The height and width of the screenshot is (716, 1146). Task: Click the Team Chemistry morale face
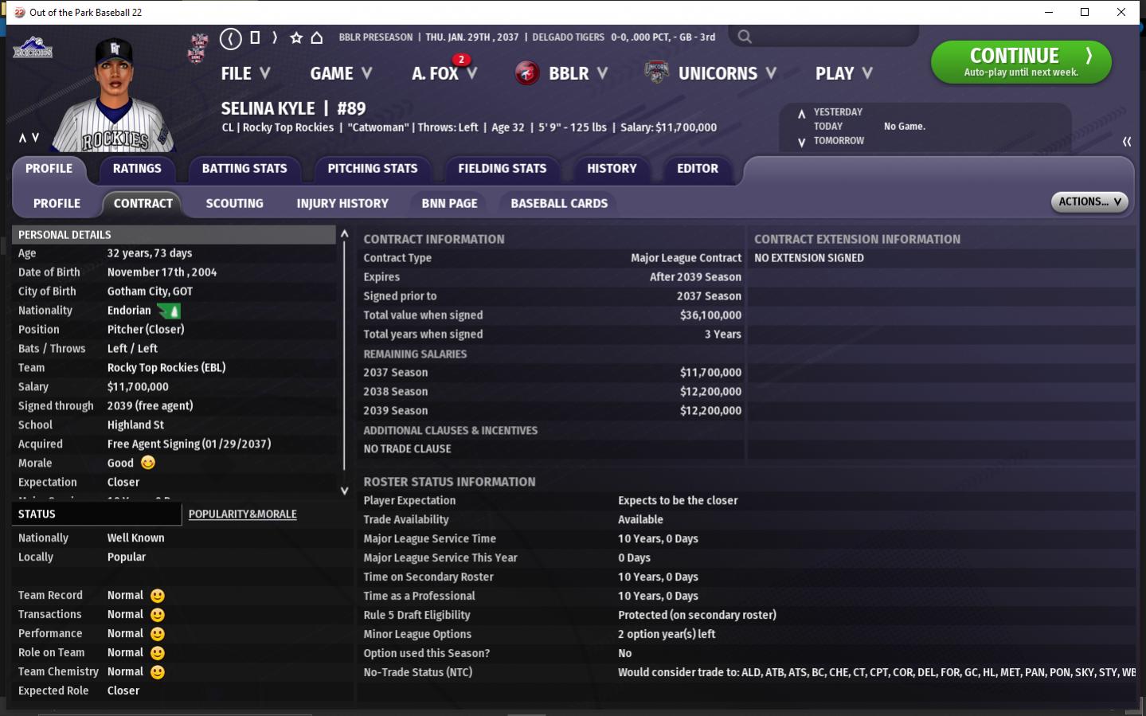pos(158,672)
